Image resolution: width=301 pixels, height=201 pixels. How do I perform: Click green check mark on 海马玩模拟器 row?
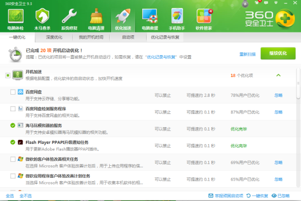(13, 126)
